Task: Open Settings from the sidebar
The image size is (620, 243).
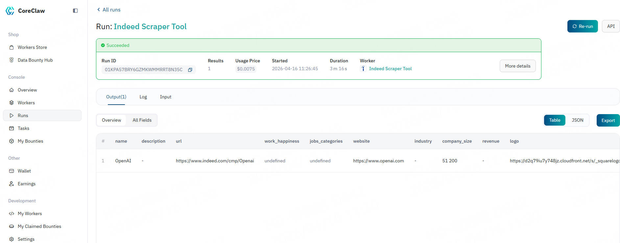Action: 26,239
